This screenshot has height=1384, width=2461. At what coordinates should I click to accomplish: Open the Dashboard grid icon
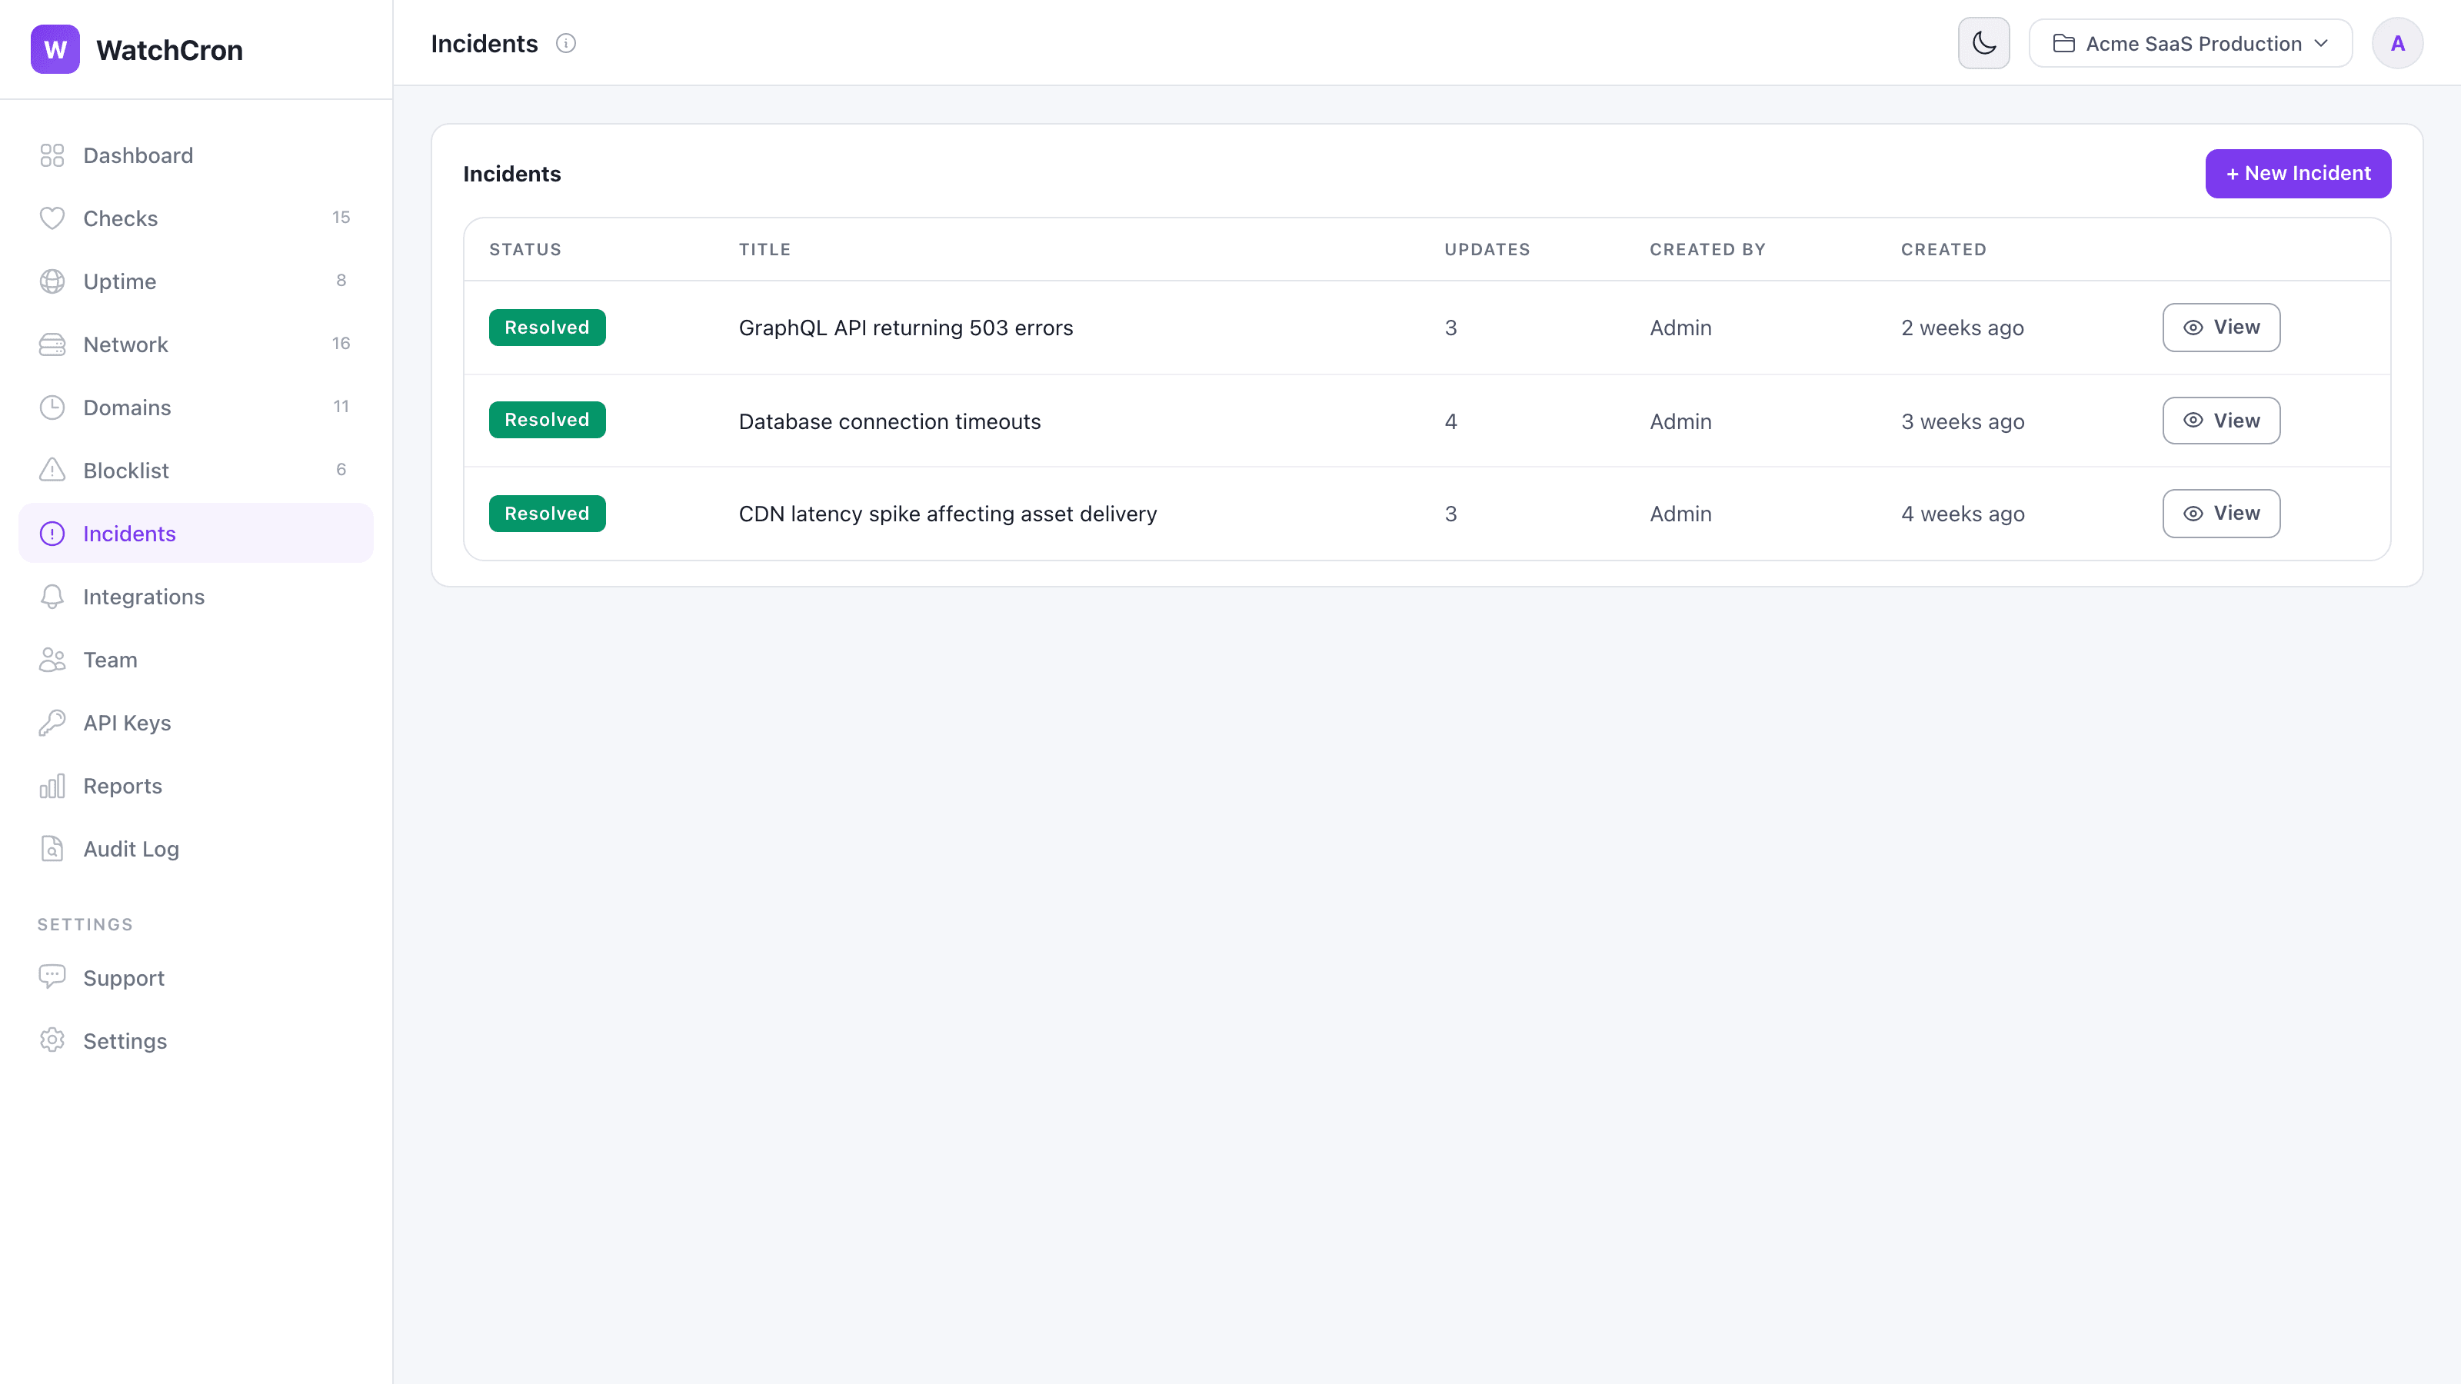[52, 155]
